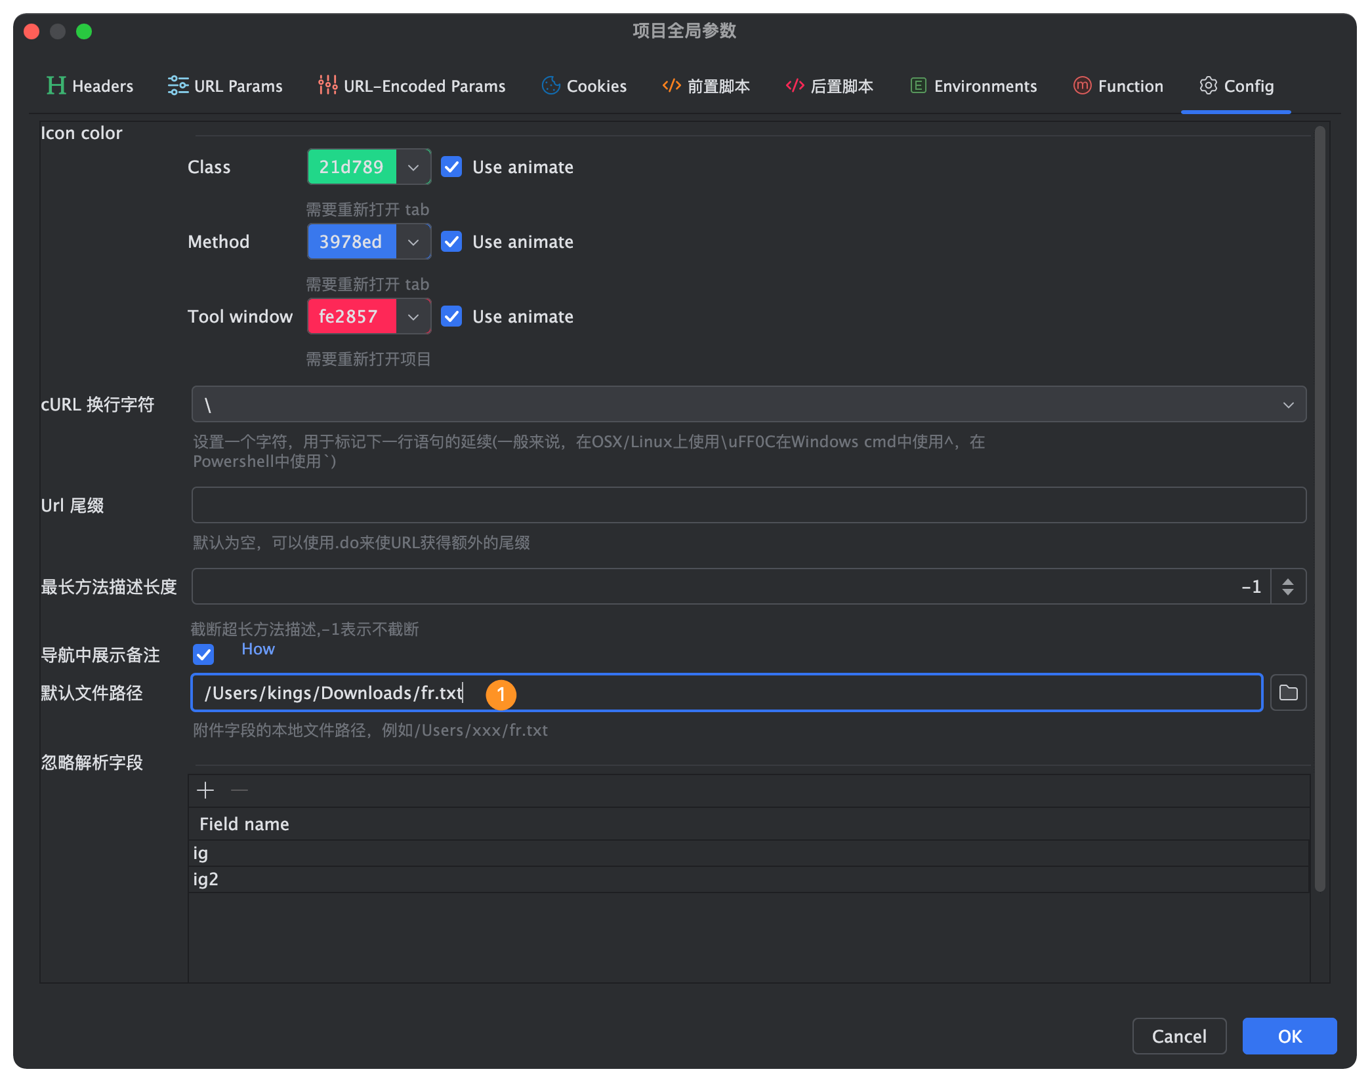Select the fe2857 Tool window color swatch
The image size is (1370, 1082).
350,317
